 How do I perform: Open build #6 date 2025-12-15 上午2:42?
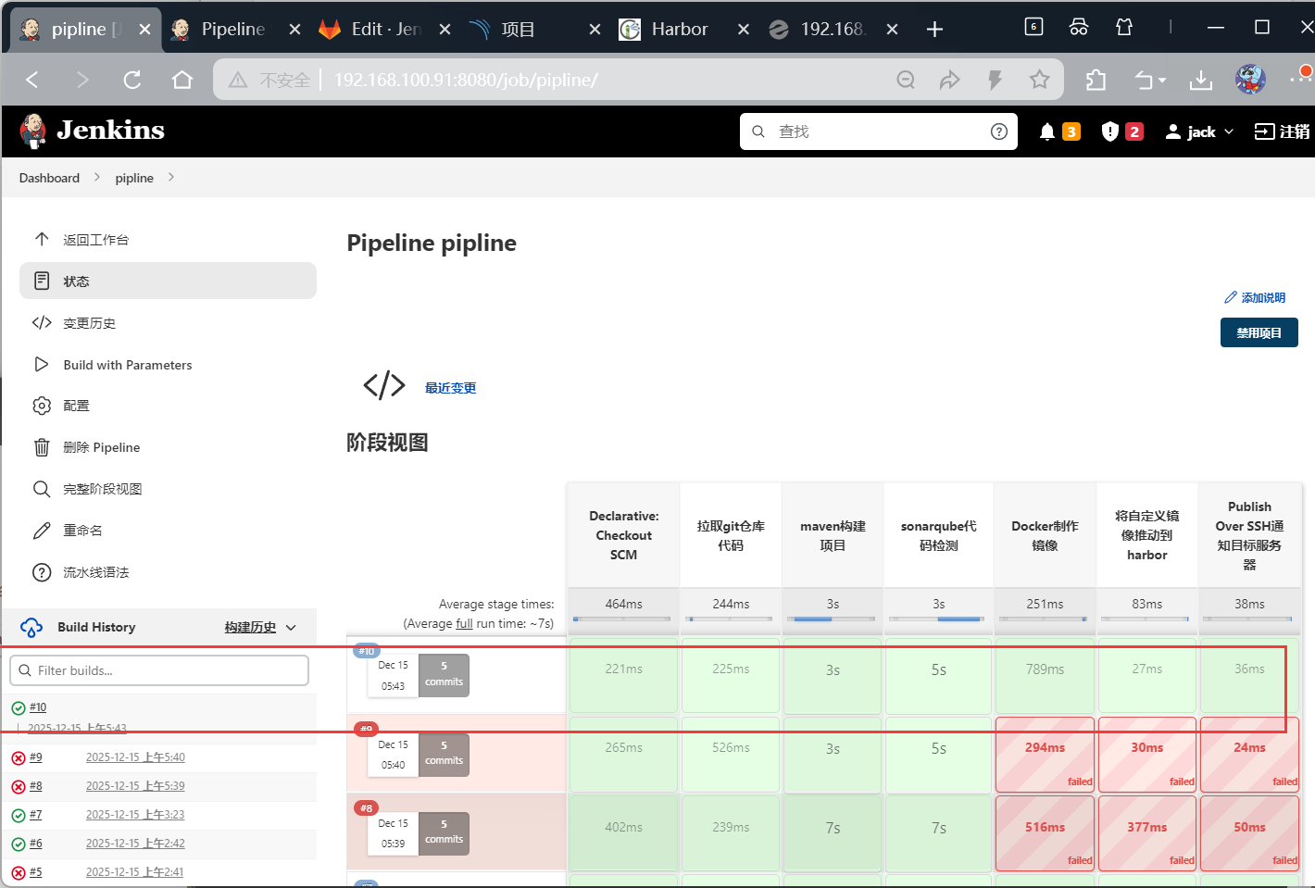pos(135,844)
